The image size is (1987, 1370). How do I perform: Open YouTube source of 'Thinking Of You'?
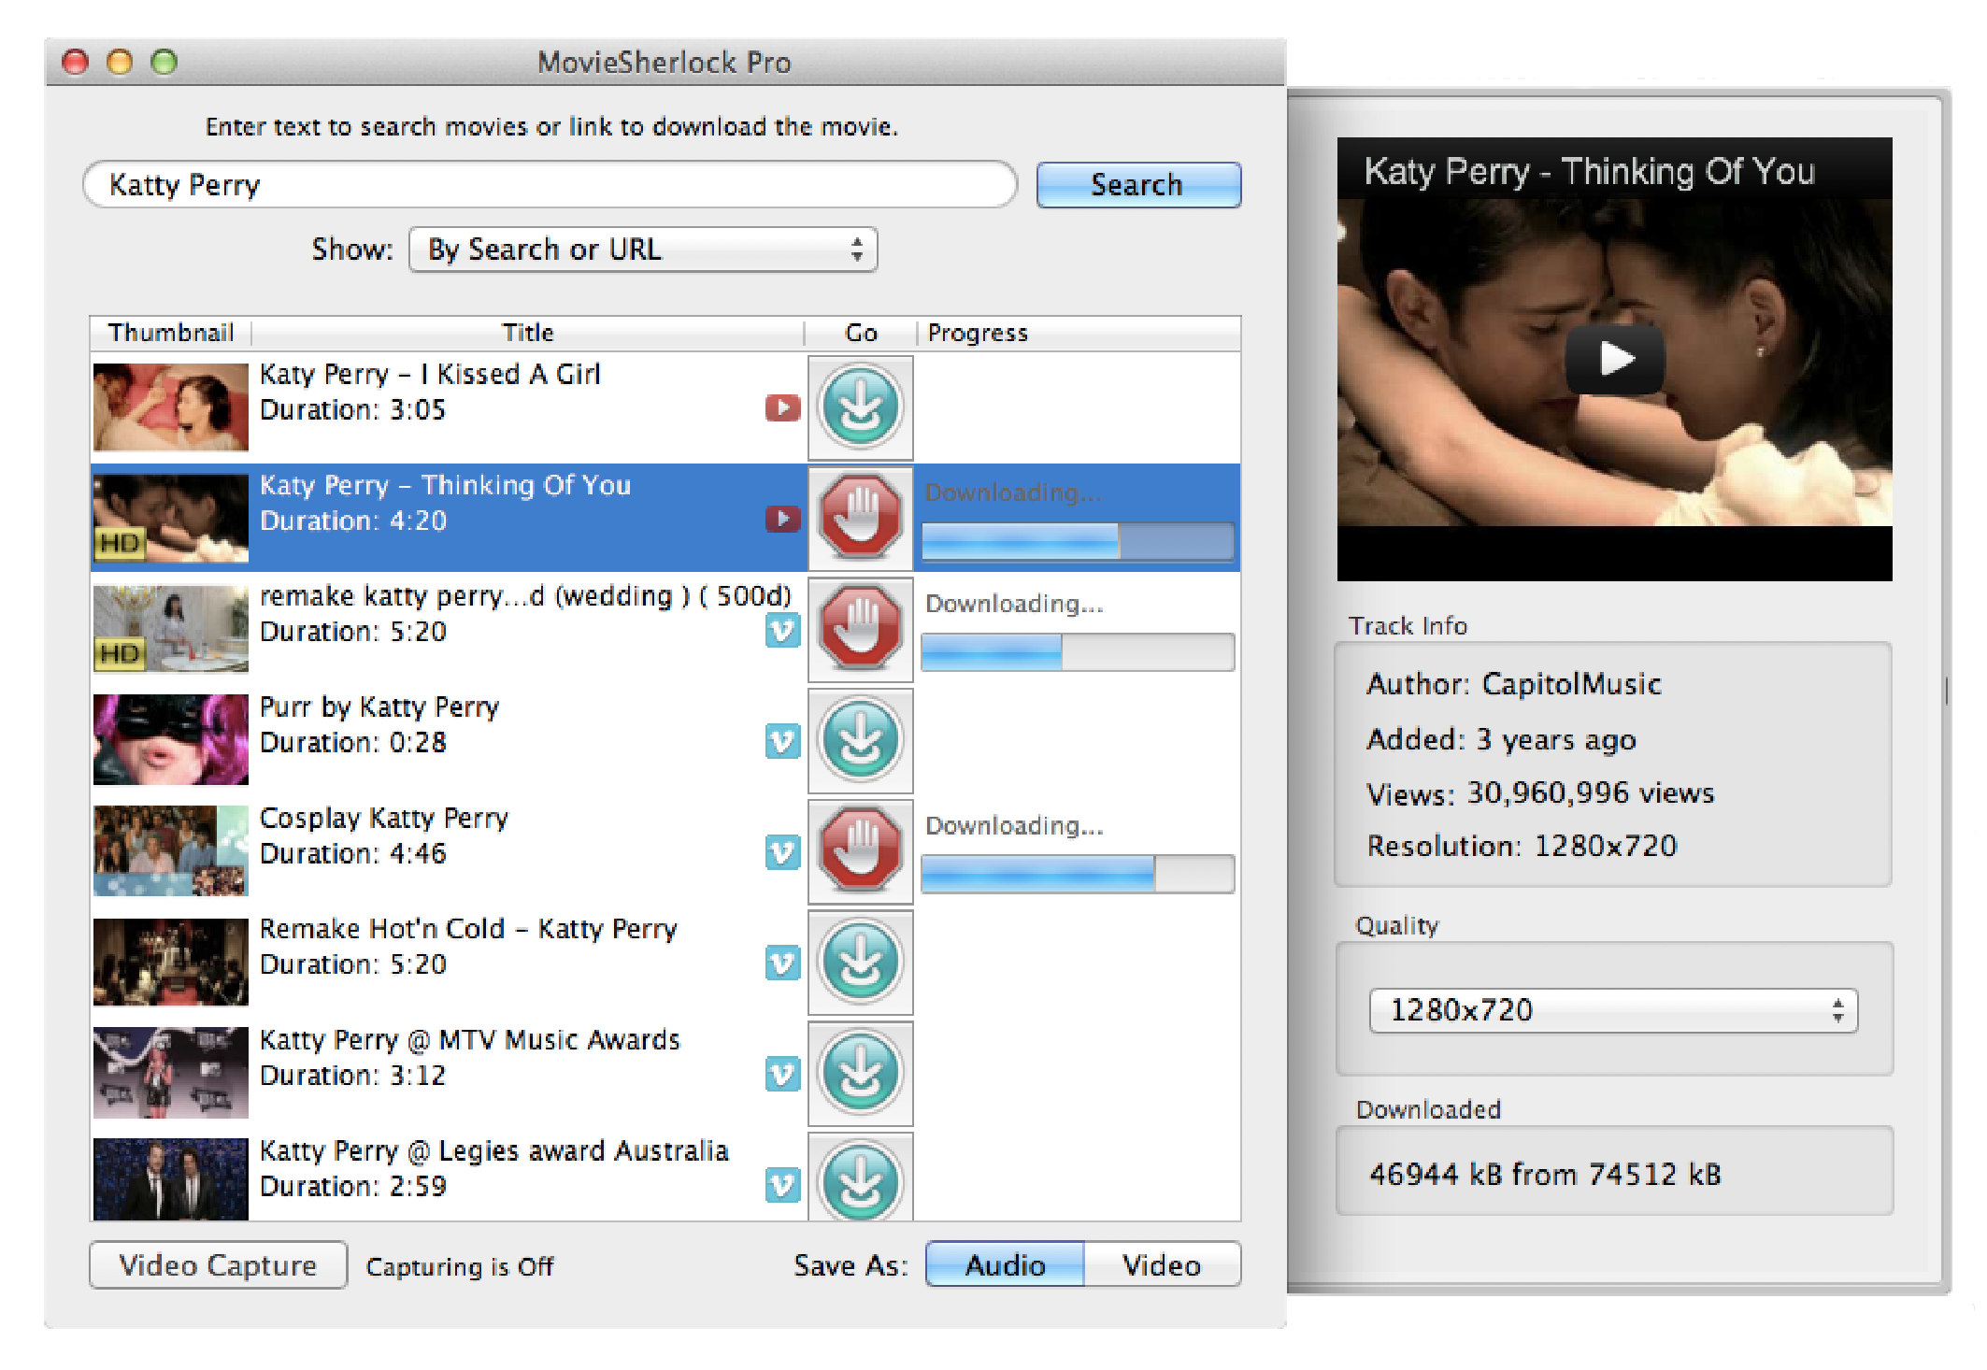coord(783,519)
